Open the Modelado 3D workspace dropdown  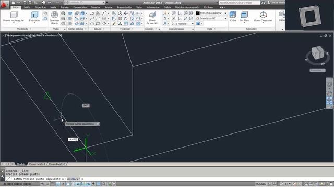[85, 2]
